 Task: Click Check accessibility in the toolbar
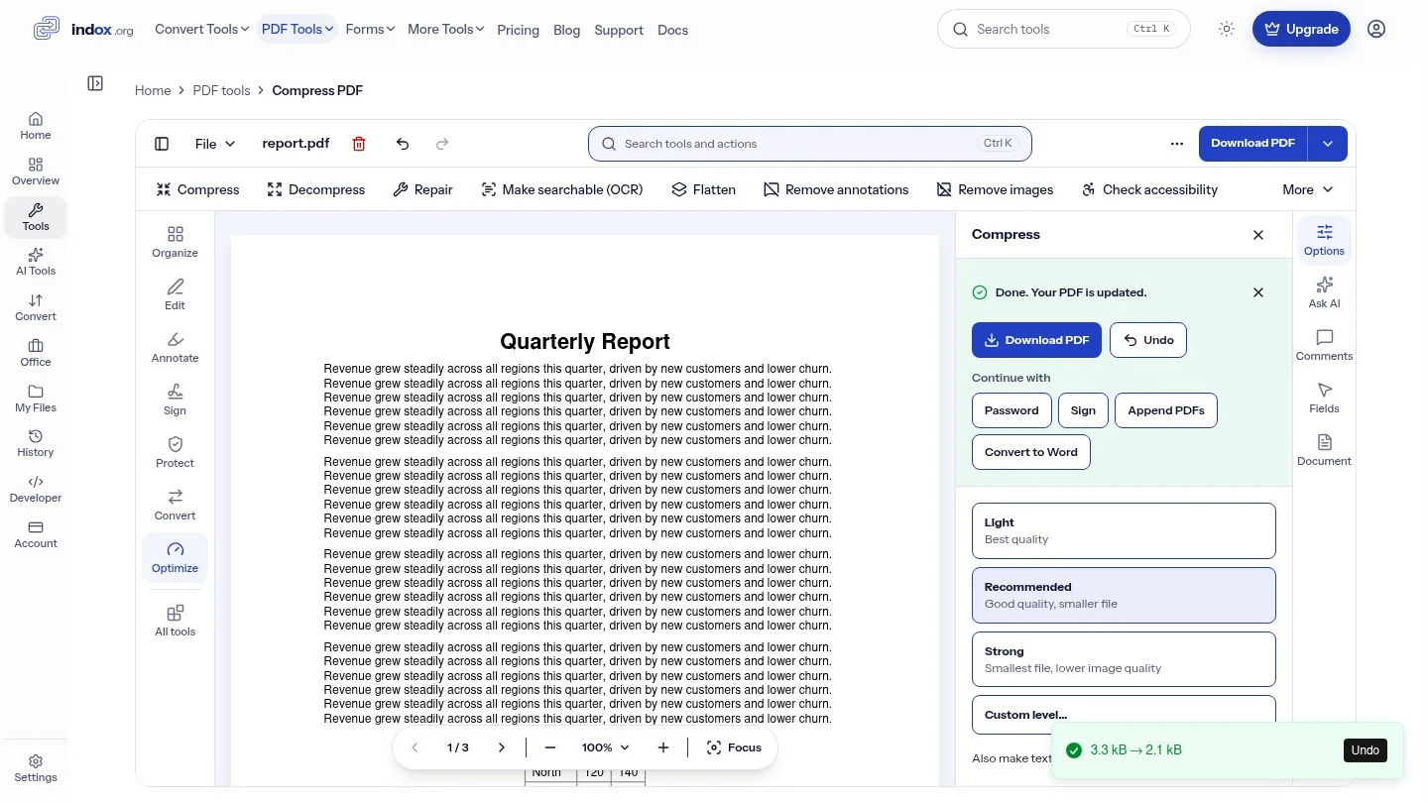tap(1149, 189)
